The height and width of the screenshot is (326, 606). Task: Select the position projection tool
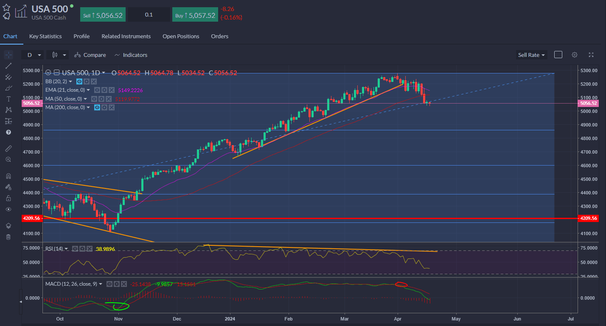tap(8, 121)
